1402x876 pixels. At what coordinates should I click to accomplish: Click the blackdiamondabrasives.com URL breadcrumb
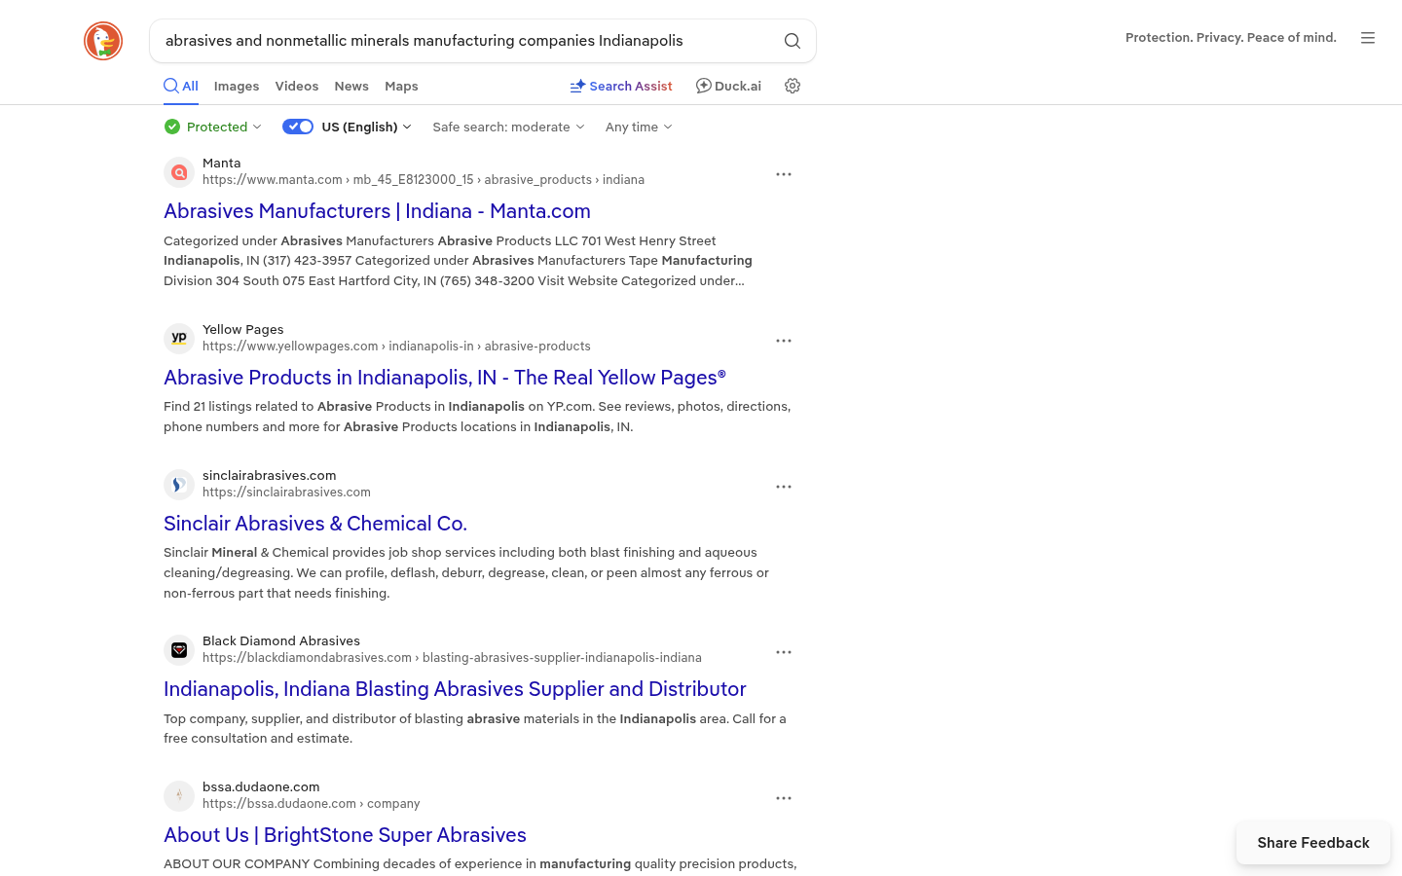(452, 658)
